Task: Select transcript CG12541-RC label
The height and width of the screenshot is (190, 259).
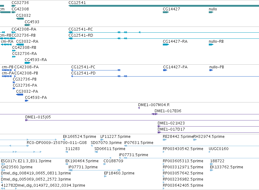Action: [x=81, y=29]
